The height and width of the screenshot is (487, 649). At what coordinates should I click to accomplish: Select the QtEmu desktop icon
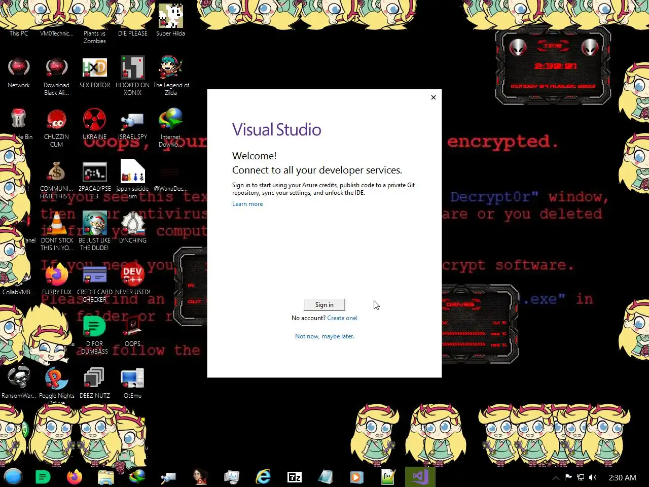pos(132,382)
